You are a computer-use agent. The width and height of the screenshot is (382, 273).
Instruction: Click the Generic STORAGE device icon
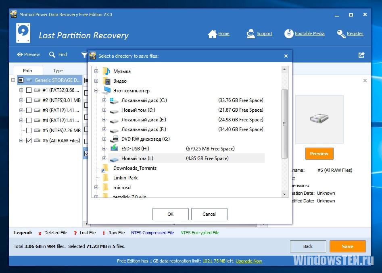[29, 80]
